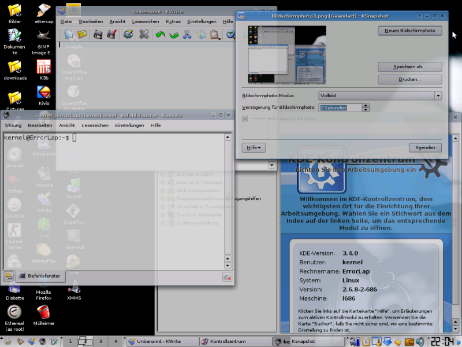This screenshot has width=462, height=347.
Task: Save the document using the floppy disk icon
Action: [97, 34]
